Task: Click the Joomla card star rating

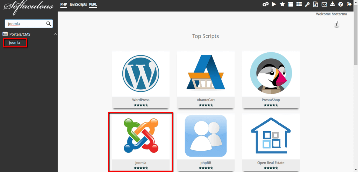Action: click(141, 168)
